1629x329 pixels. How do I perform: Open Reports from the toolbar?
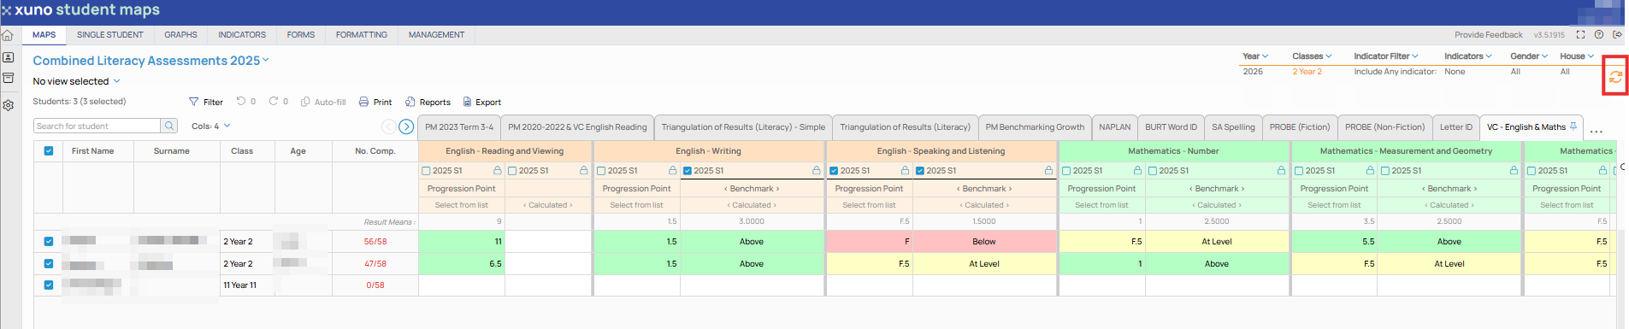tap(428, 102)
